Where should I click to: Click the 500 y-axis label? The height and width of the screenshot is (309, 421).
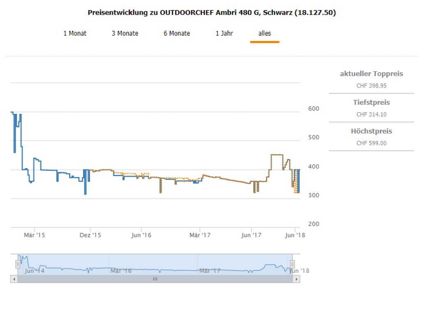(x=314, y=137)
